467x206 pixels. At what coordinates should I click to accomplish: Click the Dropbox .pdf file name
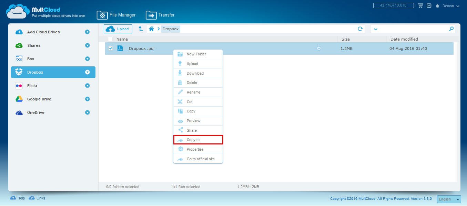click(x=142, y=48)
